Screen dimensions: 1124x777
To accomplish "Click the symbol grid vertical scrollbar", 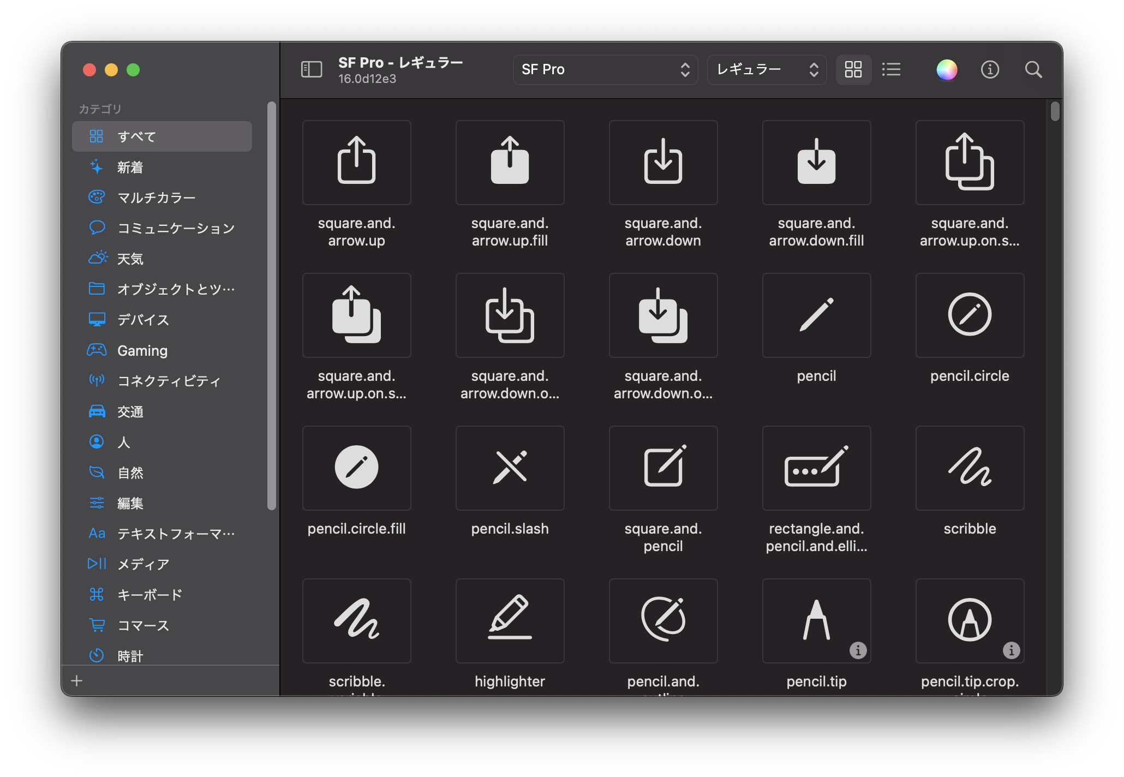I will pos(1055,112).
